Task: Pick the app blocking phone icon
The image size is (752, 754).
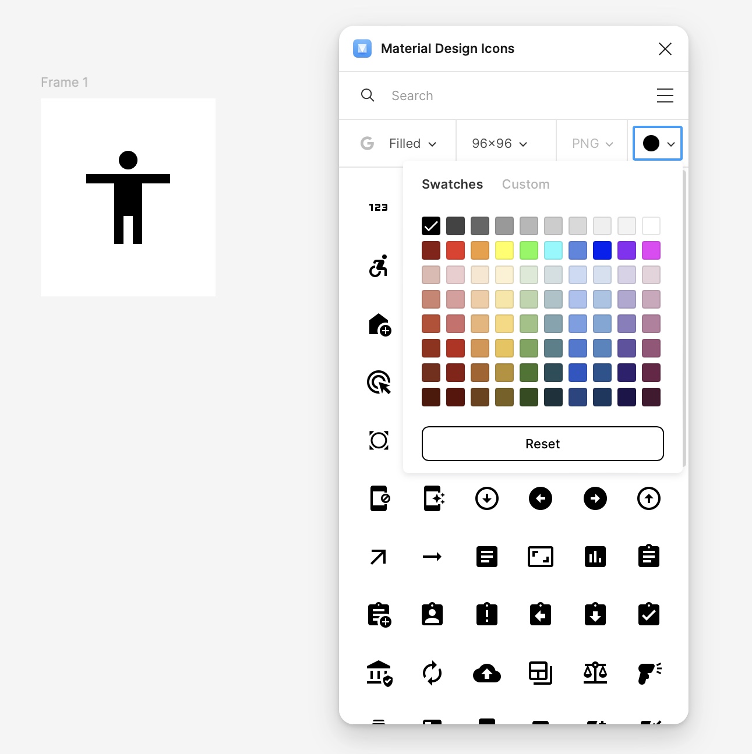Action: tap(380, 498)
